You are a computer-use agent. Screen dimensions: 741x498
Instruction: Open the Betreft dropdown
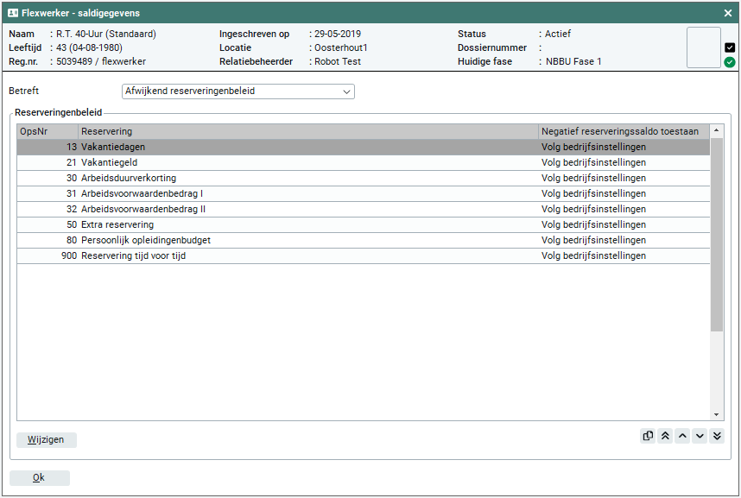point(238,91)
